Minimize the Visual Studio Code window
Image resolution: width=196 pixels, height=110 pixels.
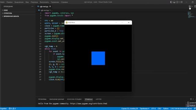click(x=187, y=2)
